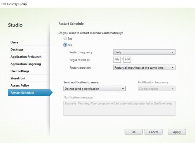Click inside the Notification message text box
This screenshot has height=143, width=195.
[x=119, y=108]
